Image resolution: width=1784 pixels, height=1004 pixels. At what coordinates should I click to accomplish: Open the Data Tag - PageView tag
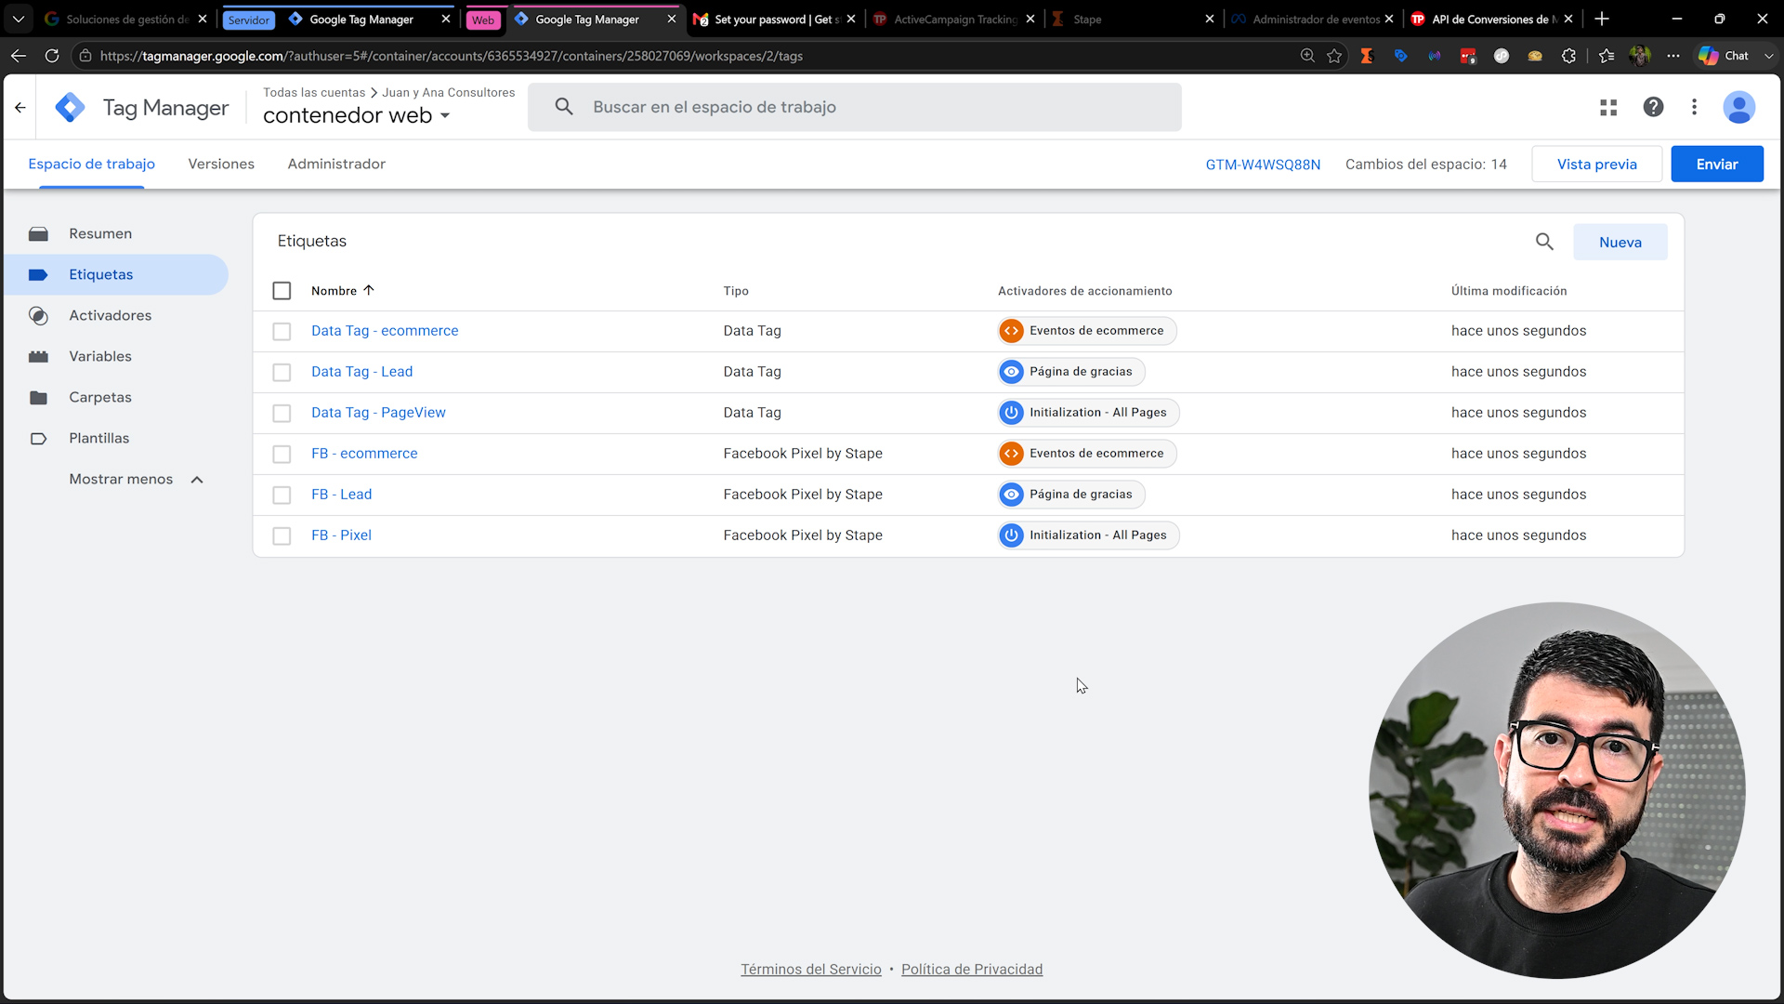tap(378, 413)
